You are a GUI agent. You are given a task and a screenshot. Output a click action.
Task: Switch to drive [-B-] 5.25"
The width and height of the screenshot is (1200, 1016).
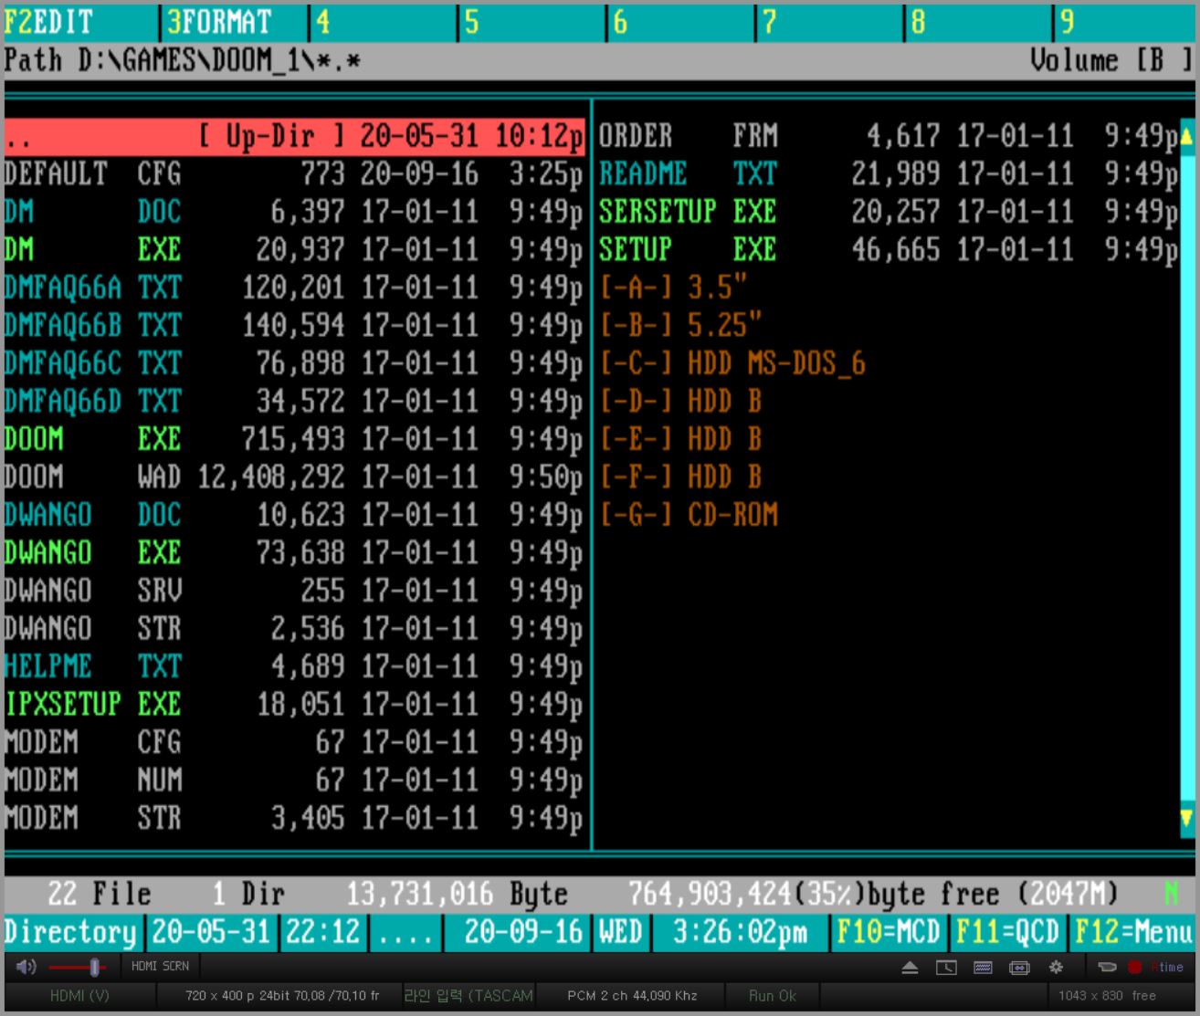(680, 325)
